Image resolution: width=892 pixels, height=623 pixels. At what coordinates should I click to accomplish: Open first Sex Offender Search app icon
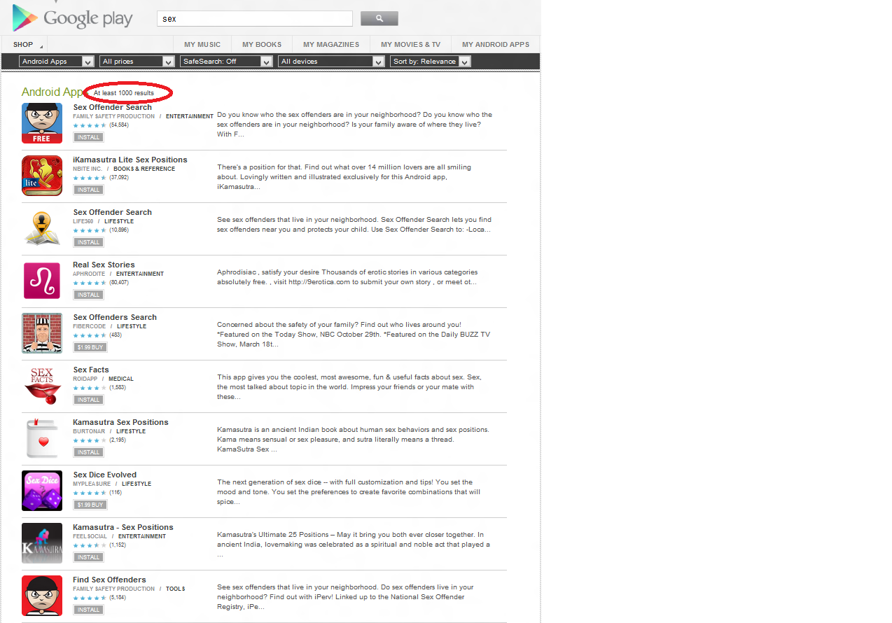click(x=42, y=123)
